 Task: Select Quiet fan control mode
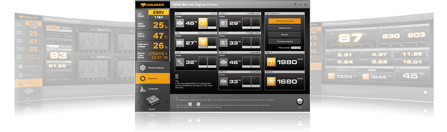click(x=285, y=34)
